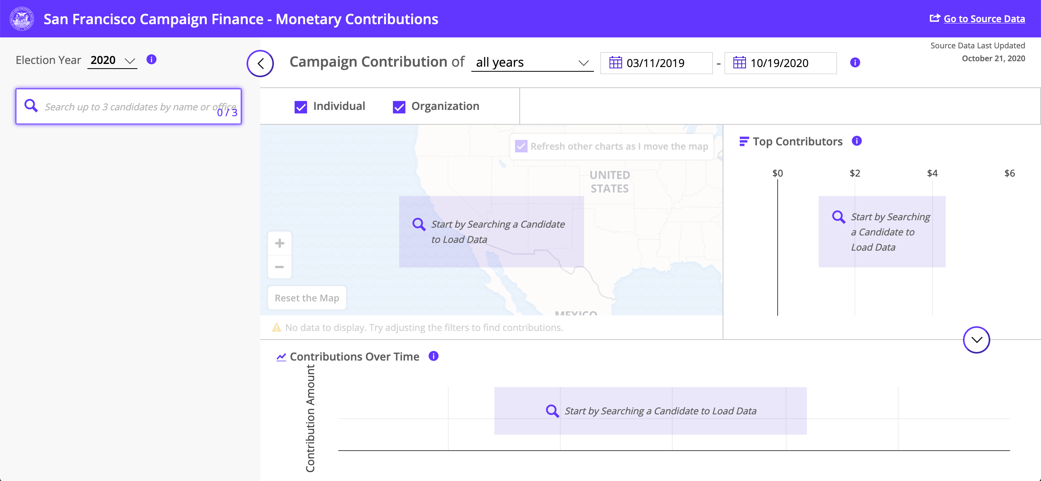Screen dimensions: 1041x481
Task: Select the candidate search input field
Action: [128, 106]
